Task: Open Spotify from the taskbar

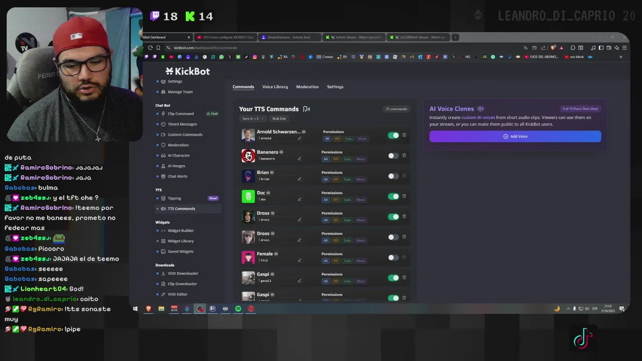Action: (238, 309)
